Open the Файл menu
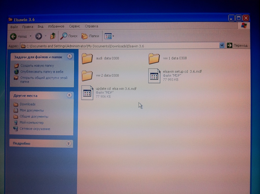Image resolution: width=260 pixels, height=194 pixels. [14, 26]
